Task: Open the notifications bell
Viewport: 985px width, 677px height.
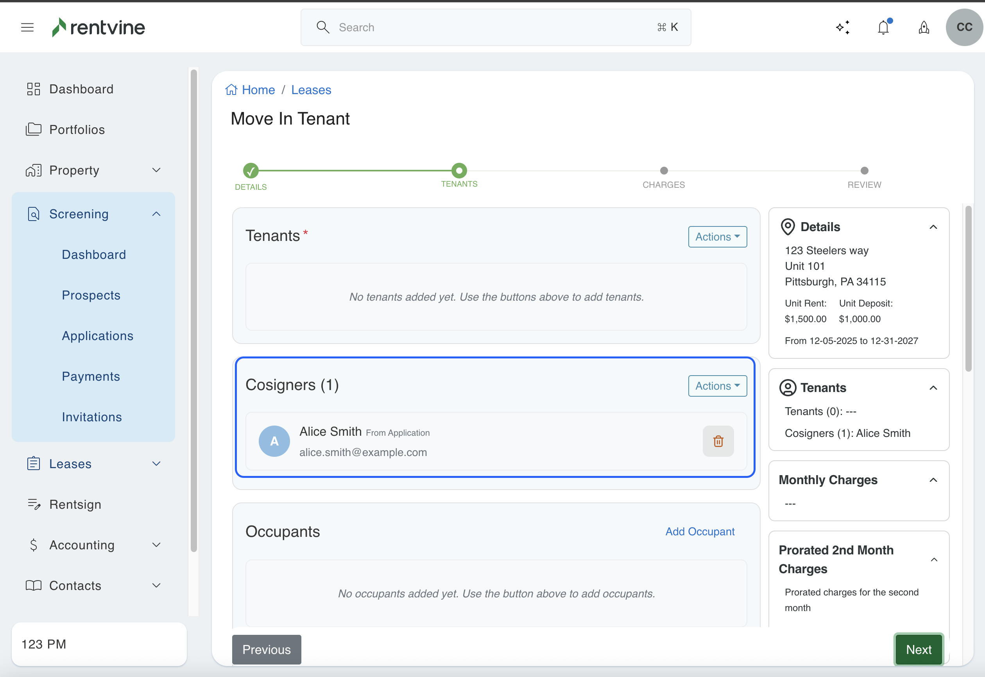Action: click(883, 28)
